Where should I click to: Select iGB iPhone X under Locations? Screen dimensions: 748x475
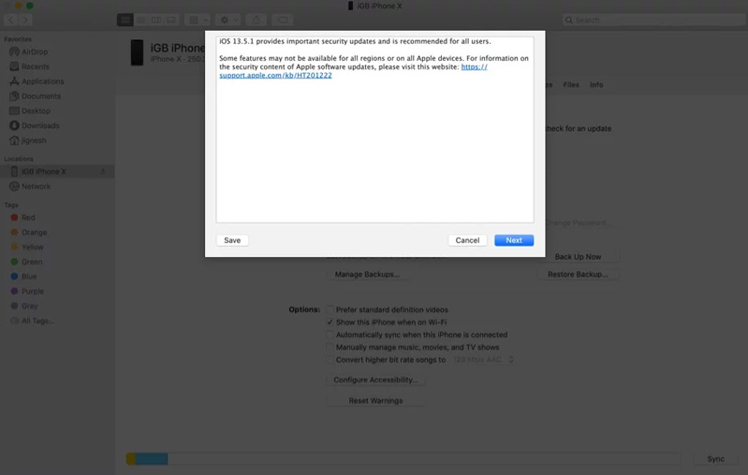coord(57,171)
